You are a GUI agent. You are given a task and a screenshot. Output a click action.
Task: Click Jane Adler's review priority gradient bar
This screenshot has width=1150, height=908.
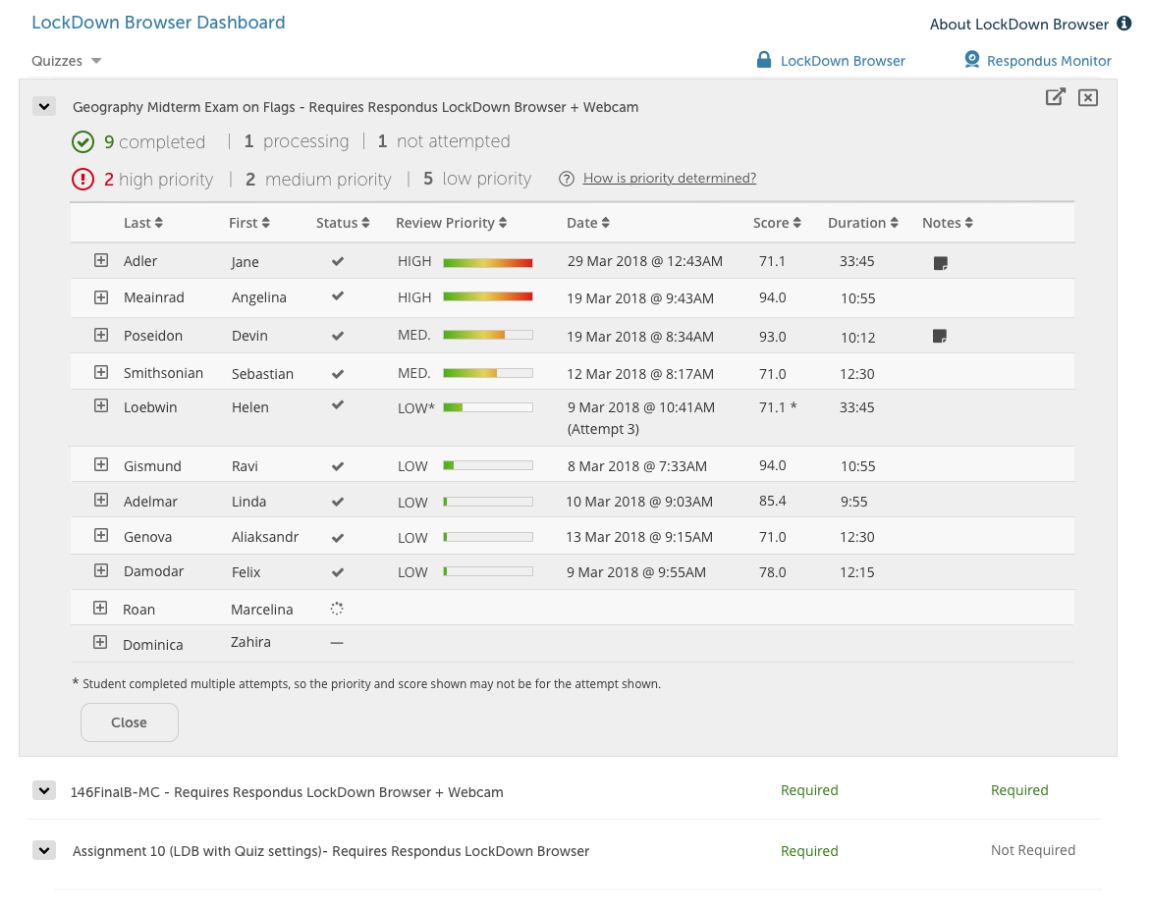pos(488,261)
